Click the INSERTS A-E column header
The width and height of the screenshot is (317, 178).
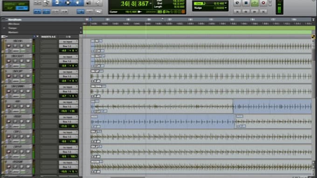pyautogui.click(x=48, y=37)
